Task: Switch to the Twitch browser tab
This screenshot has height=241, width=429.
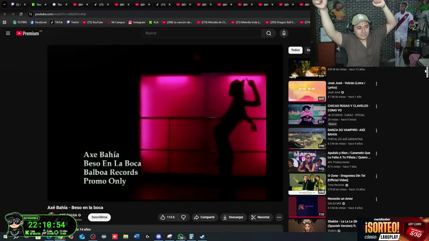Action: (18, 5)
